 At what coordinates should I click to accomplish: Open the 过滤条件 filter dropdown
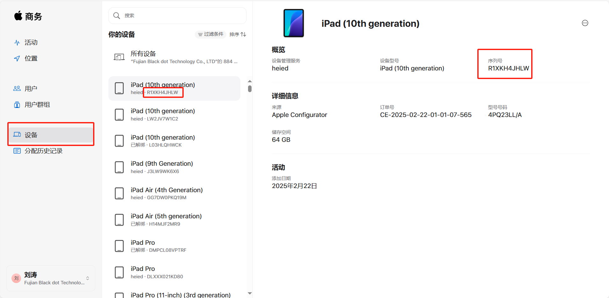(210, 34)
